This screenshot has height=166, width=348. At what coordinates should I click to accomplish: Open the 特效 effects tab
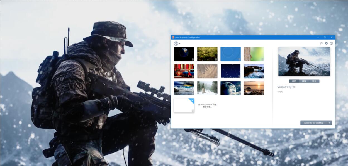pyautogui.click(x=314, y=81)
